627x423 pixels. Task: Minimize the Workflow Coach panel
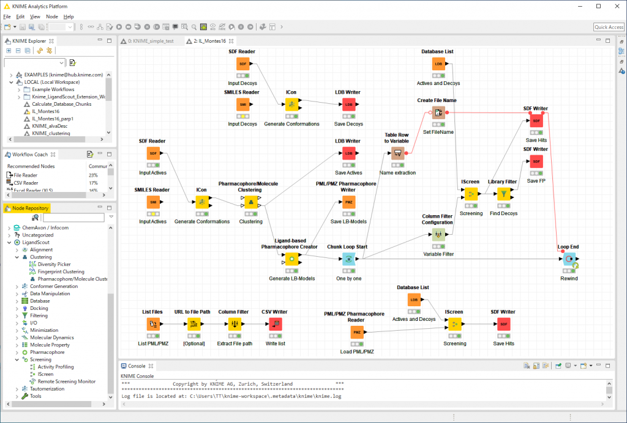pyautogui.click(x=100, y=153)
